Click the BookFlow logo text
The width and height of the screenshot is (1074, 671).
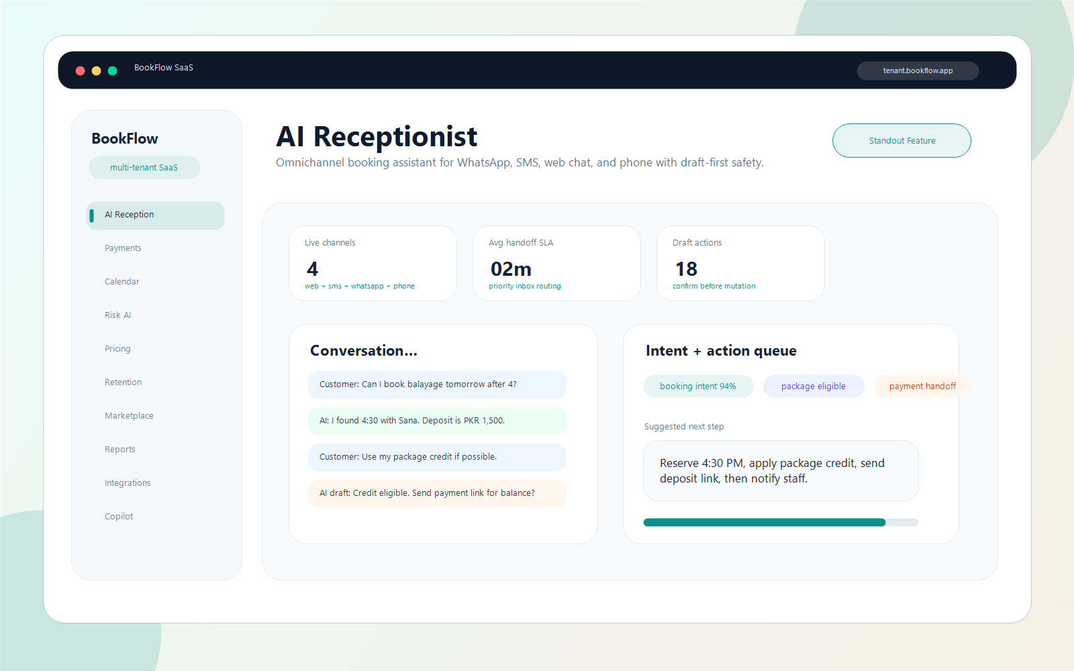[x=125, y=139]
